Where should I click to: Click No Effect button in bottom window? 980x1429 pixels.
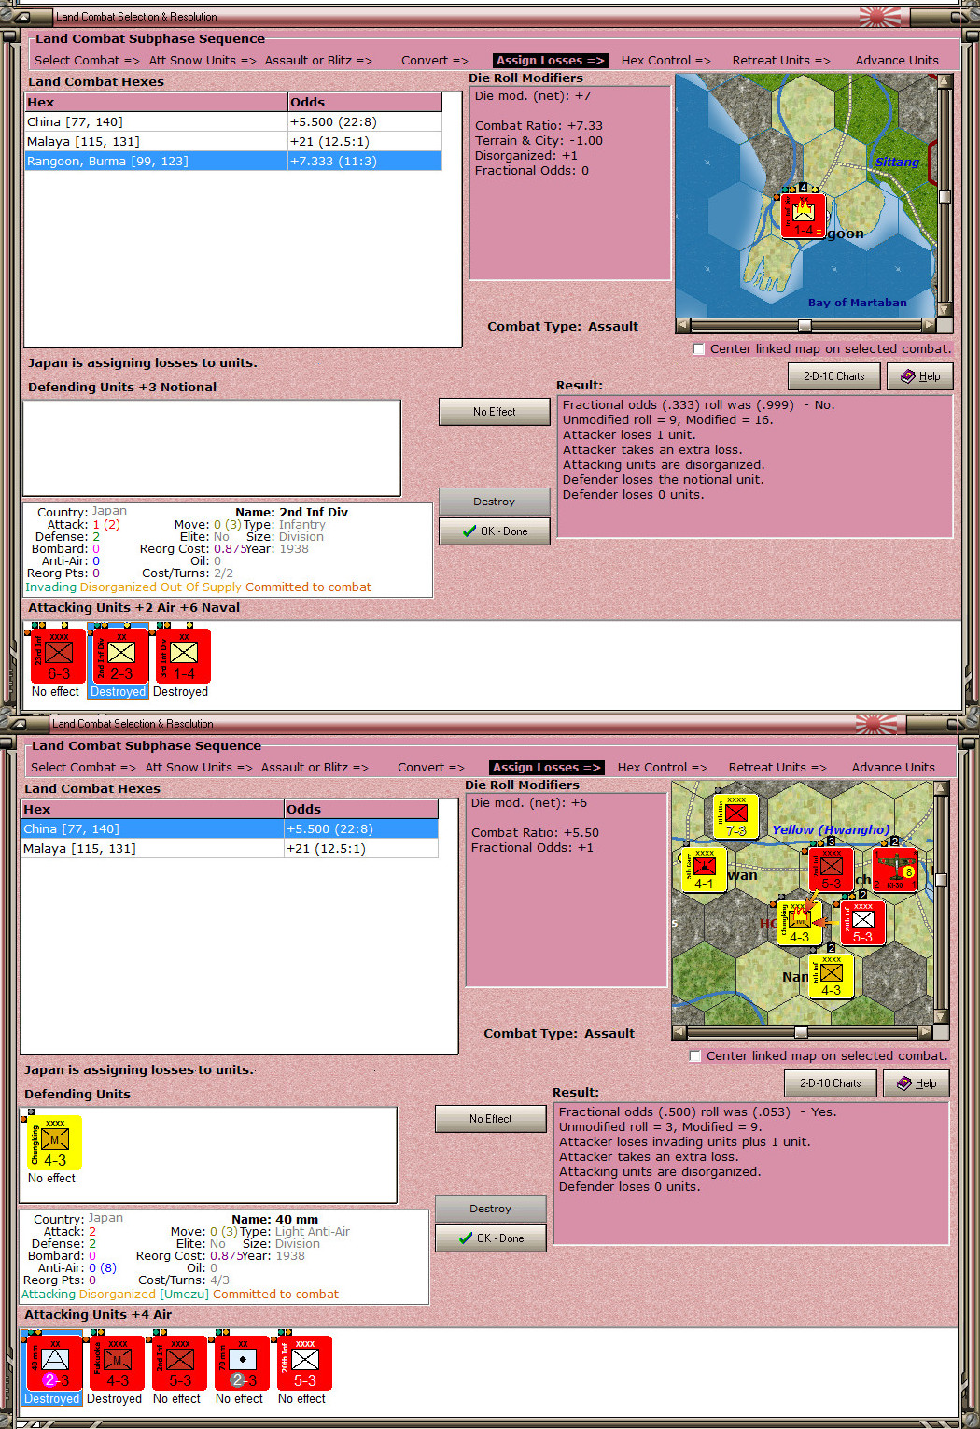pos(490,1119)
